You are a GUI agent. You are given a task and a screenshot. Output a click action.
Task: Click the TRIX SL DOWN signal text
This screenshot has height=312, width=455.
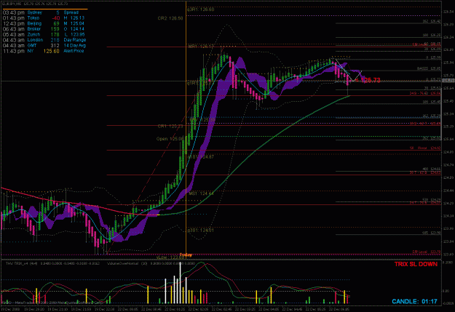416,264
